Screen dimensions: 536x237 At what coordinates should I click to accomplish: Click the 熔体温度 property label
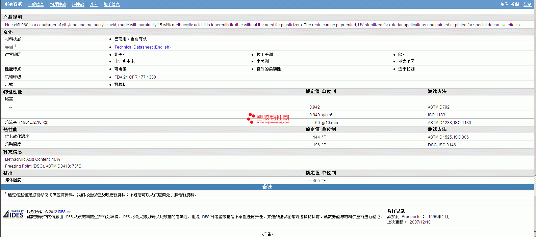[x=13, y=180]
